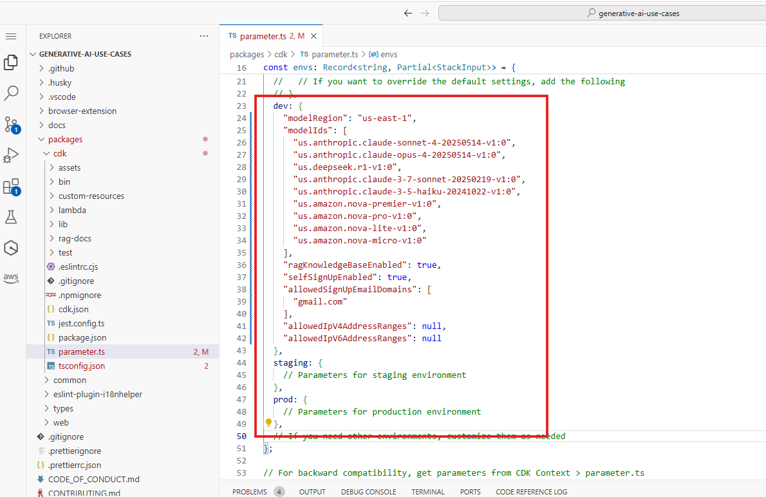Screen dimensions: 766x497
Task: Open the CODE REFERENCE LOG tab
Action: [x=532, y=492]
